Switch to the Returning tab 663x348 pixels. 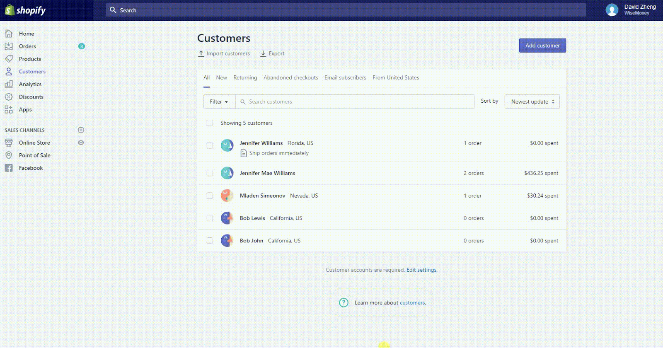245,77
